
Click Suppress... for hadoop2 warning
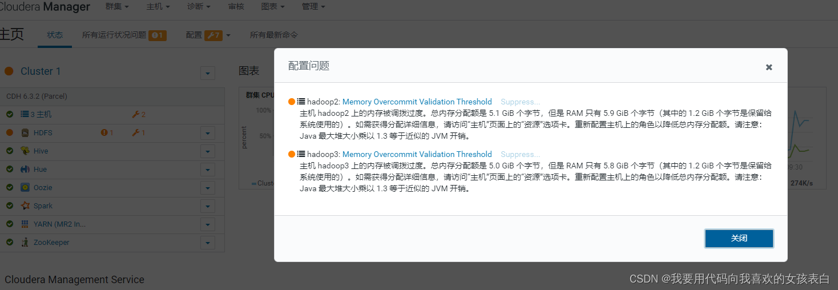520,102
